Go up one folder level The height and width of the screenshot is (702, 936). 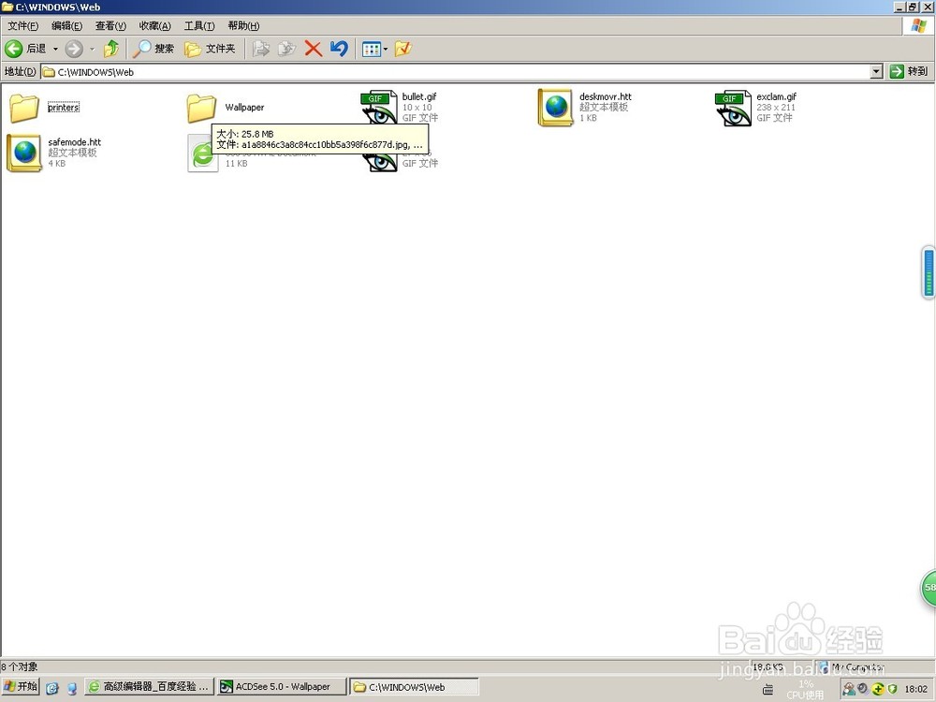pyautogui.click(x=111, y=49)
